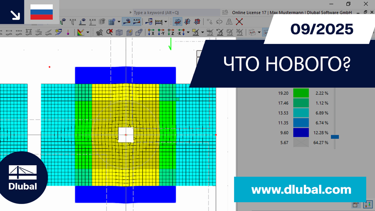Click the abacus result table icon

click(159, 22)
